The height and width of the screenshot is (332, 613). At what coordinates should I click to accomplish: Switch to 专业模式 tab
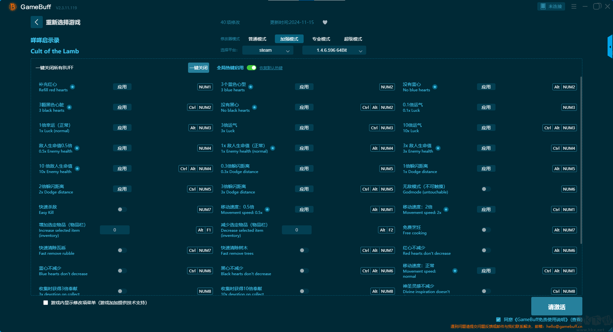(x=321, y=39)
